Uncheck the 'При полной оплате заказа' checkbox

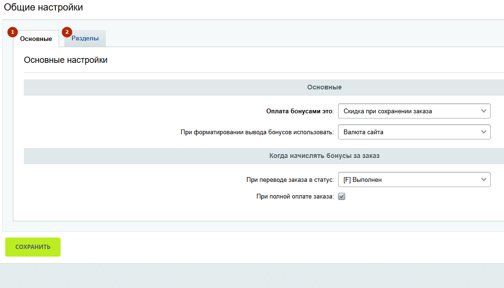[x=341, y=196]
